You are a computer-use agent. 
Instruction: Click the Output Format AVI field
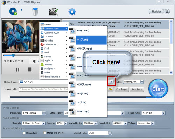43,82
